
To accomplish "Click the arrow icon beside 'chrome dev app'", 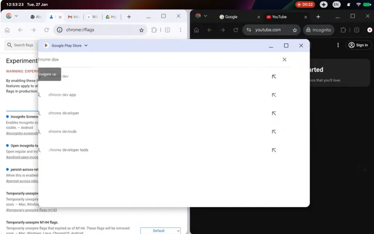I will tap(274, 95).
